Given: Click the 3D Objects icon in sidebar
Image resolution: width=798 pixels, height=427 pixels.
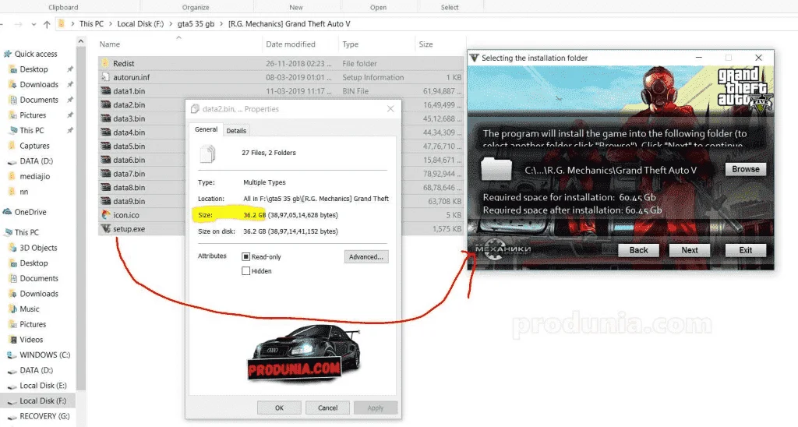Looking at the screenshot, I should 12,247.
